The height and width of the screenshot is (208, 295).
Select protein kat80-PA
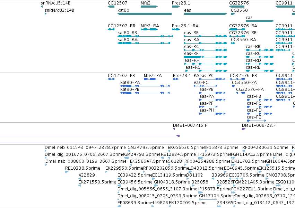130,83
